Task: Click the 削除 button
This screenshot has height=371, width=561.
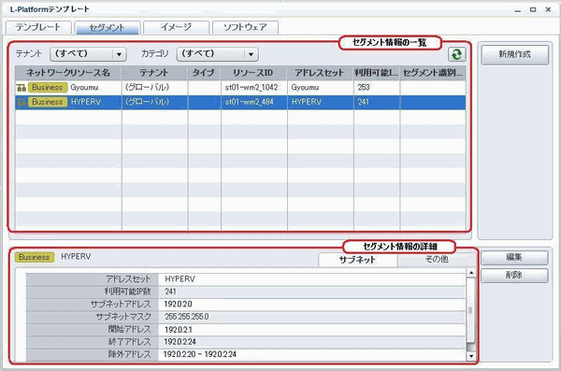Action: click(x=514, y=276)
